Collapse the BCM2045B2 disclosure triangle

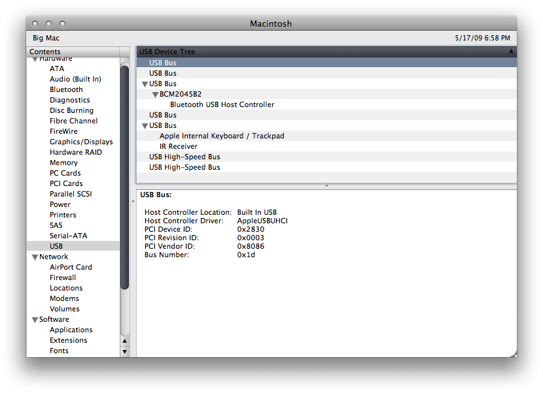(x=156, y=95)
